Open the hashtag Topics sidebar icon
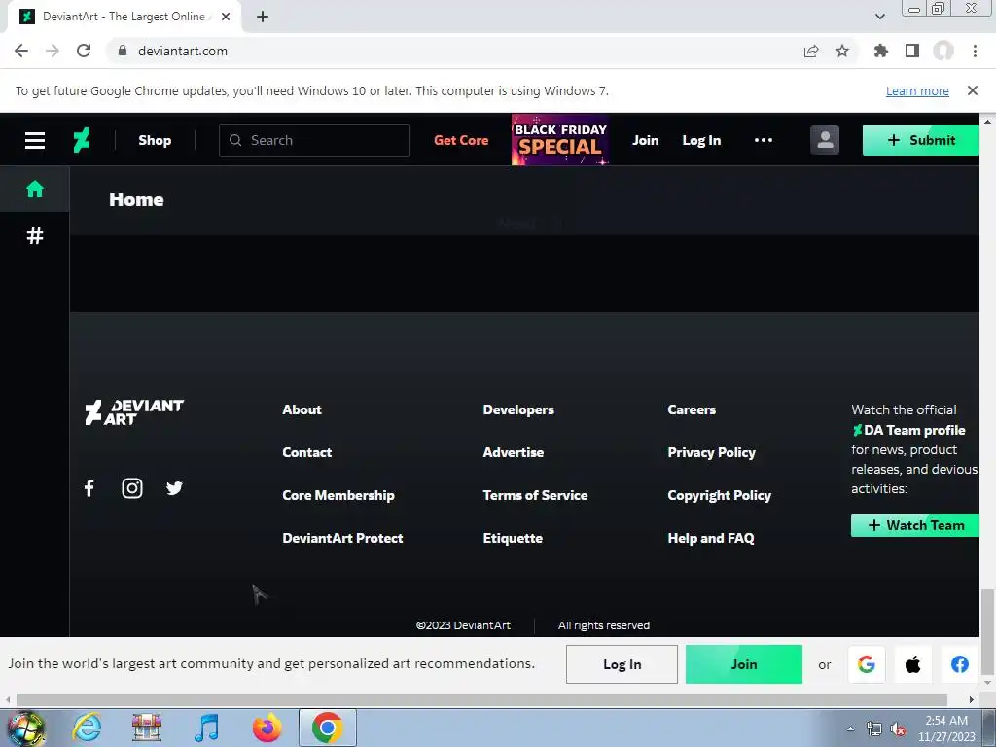This screenshot has height=747, width=996. click(35, 235)
